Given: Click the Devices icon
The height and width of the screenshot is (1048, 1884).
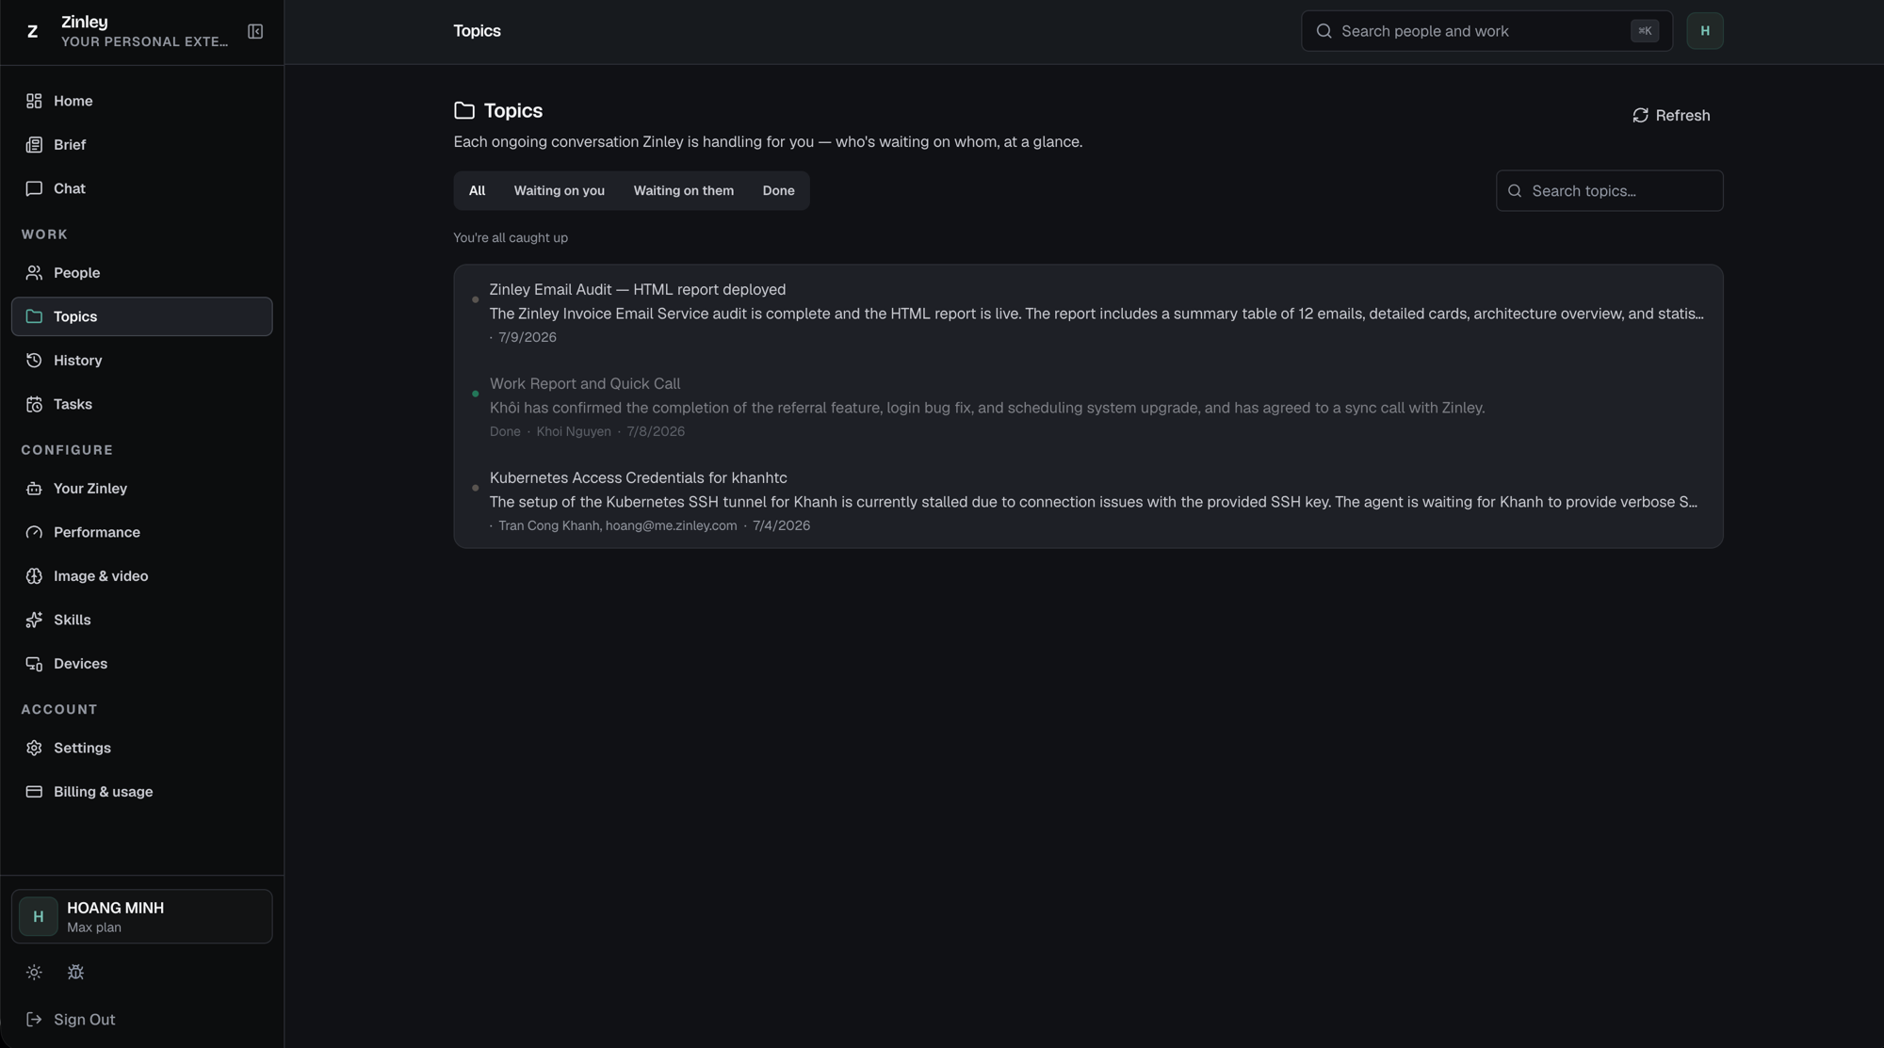Looking at the screenshot, I should tap(34, 663).
